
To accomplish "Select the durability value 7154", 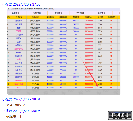I will pyautogui.click(x=100, y=67).
